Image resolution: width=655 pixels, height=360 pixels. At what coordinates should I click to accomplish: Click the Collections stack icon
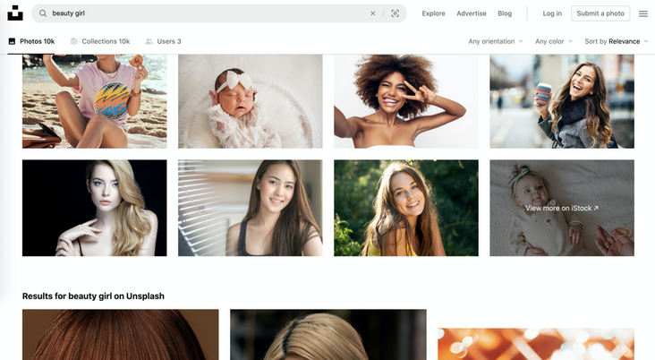pos(74,41)
